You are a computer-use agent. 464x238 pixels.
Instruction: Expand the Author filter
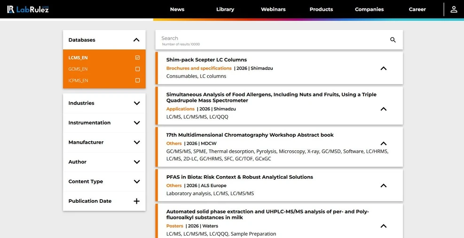pos(137,162)
